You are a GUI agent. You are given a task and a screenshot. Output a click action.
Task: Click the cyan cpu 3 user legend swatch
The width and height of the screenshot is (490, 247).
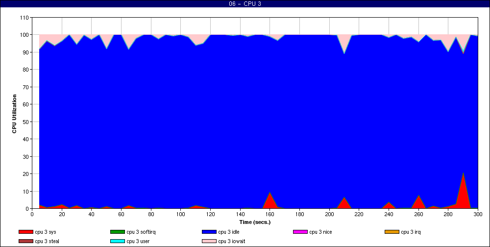point(117,242)
